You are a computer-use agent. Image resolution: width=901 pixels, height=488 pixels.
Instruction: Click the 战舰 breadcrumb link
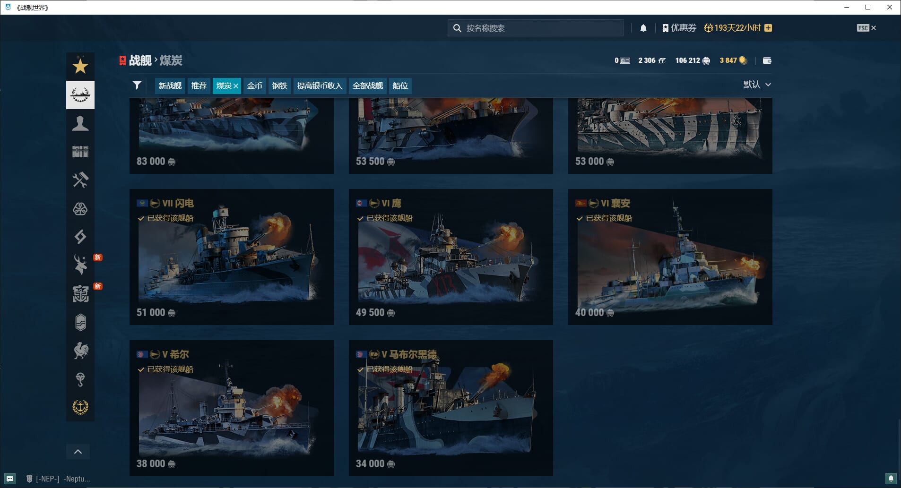point(140,60)
